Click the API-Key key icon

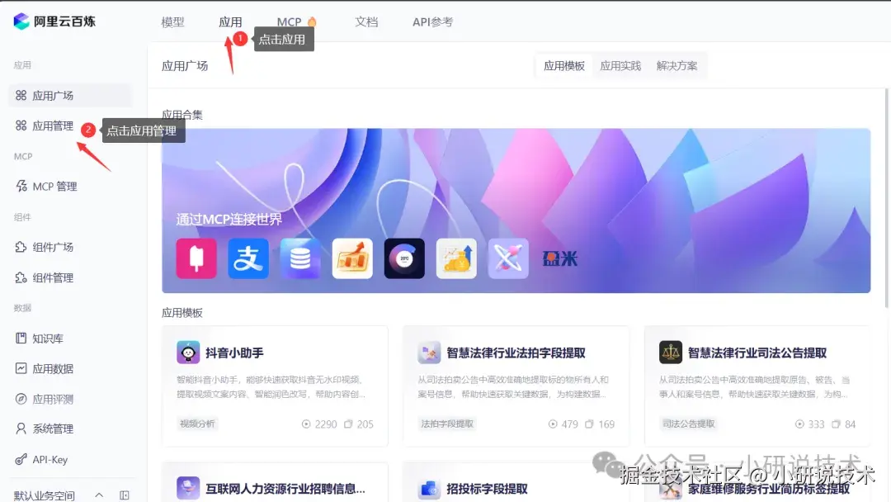coord(21,459)
